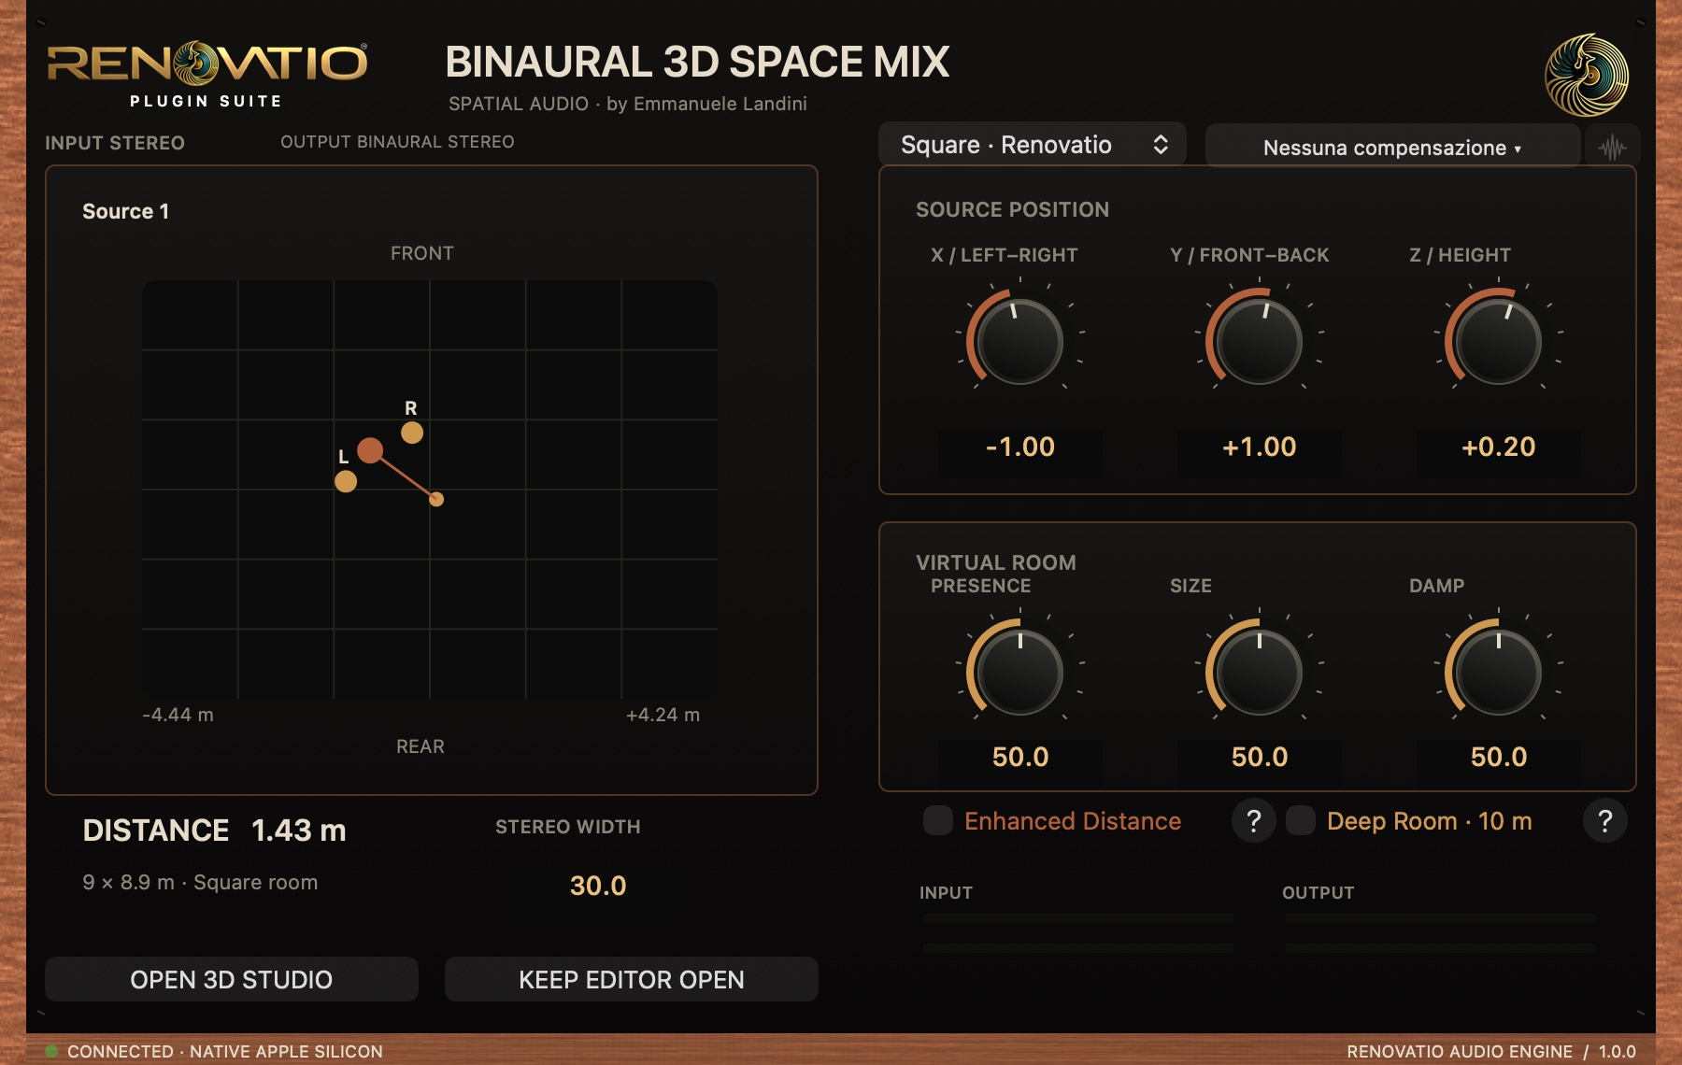Image resolution: width=1682 pixels, height=1065 pixels.
Task: Click the '-4.44 m' grid label
Action: tap(178, 715)
